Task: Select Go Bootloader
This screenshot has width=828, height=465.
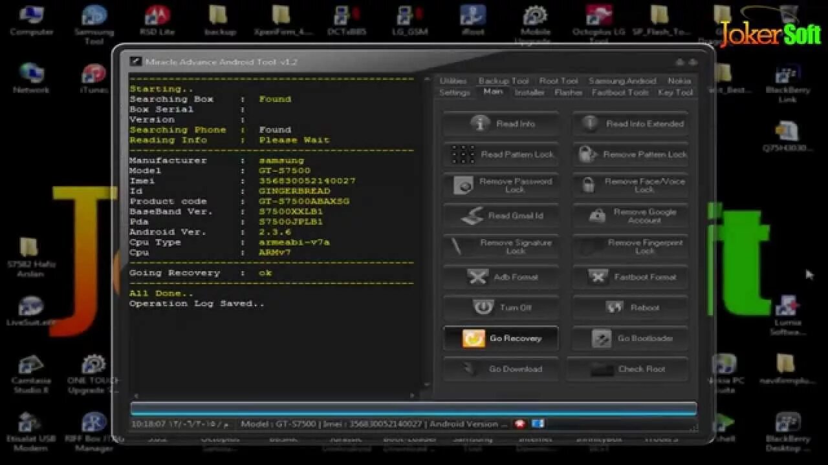Action: [630, 338]
